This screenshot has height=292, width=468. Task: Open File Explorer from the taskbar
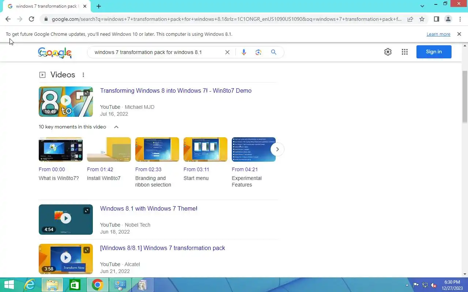click(x=52, y=285)
